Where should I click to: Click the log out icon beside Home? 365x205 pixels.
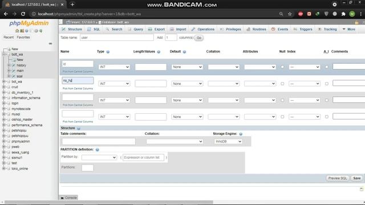22,31
